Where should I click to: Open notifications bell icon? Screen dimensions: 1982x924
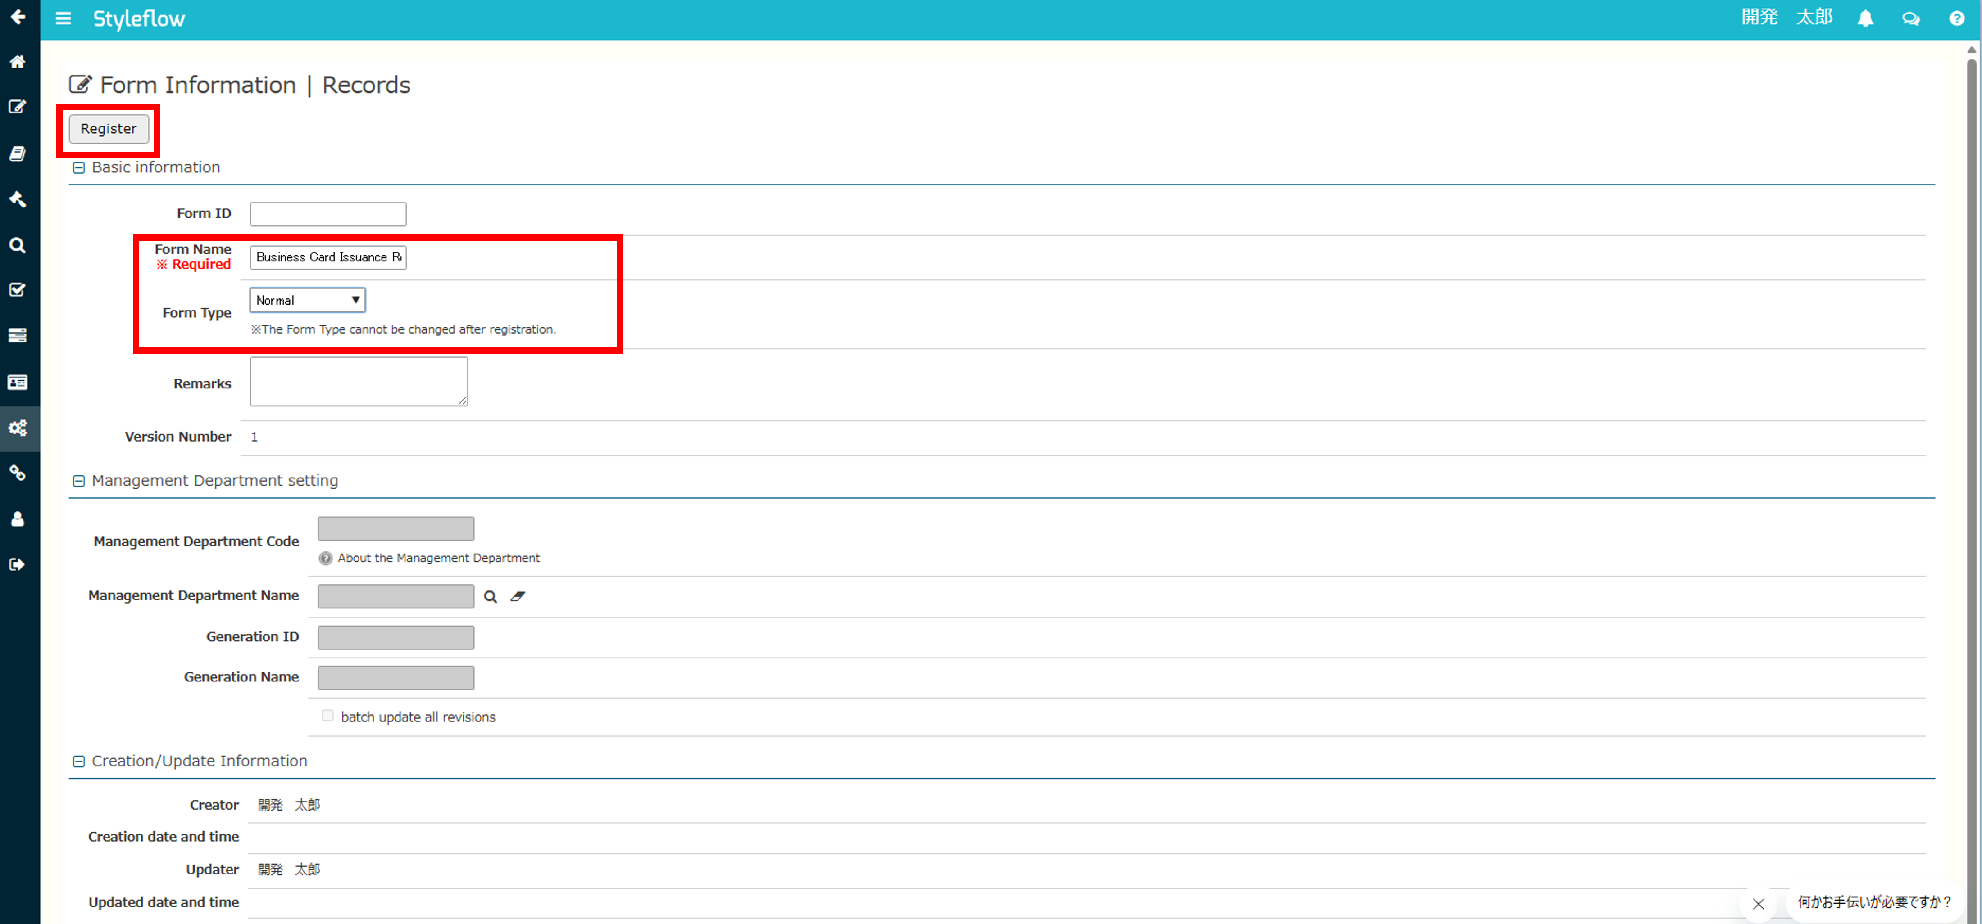1865,18
